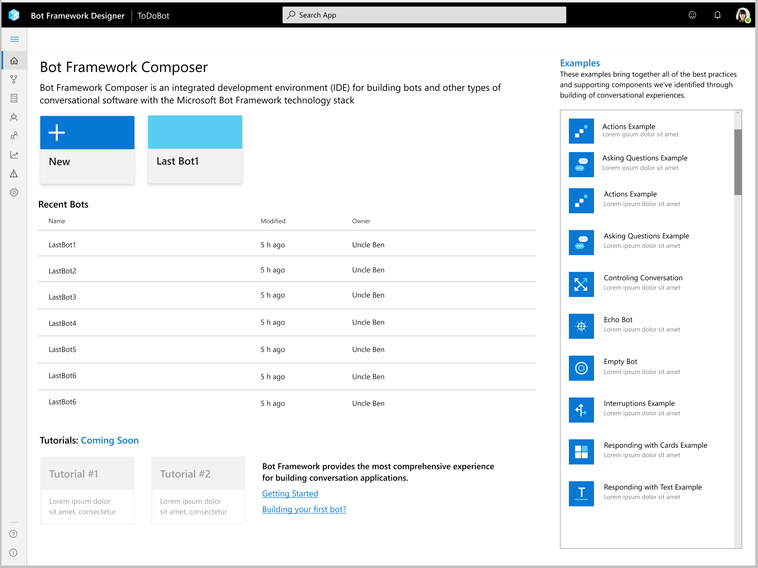Click the ToDoBot project name
The width and height of the screenshot is (758, 568).
coord(153,16)
